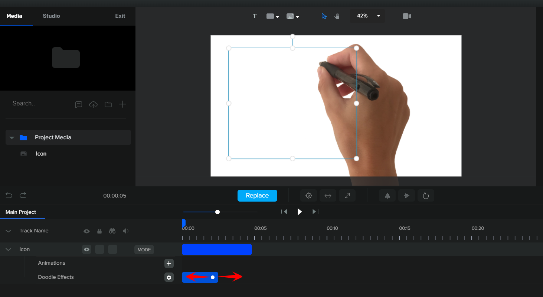Collapse the Icon track row
The width and height of the screenshot is (543, 297).
(9, 249)
